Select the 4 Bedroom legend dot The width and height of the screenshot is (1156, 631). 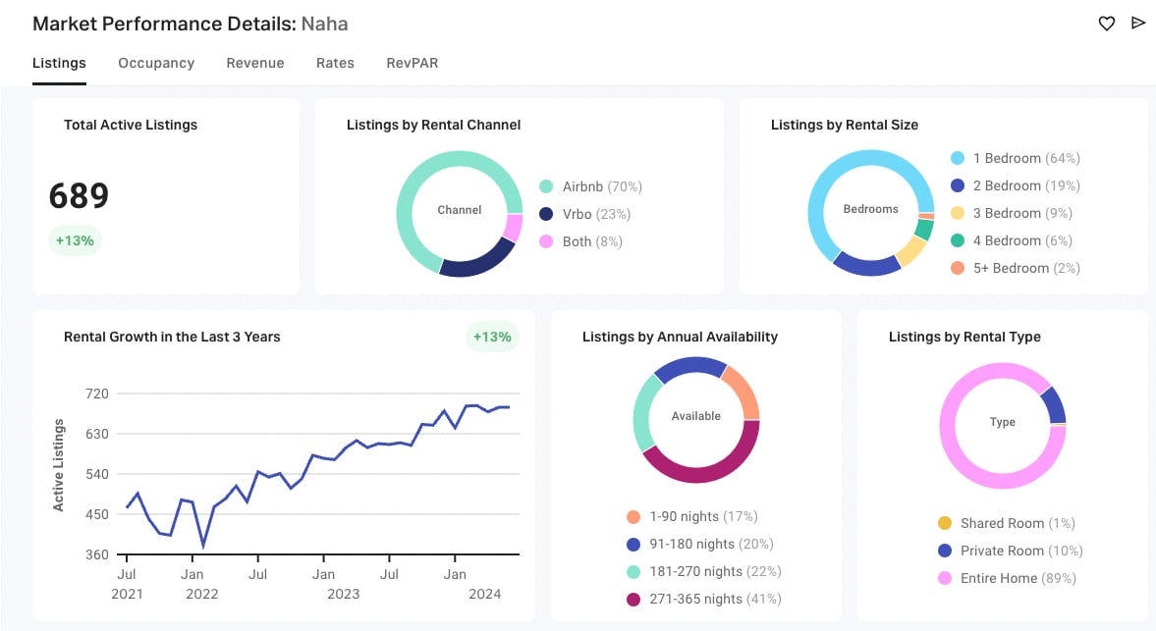coord(958,240)
